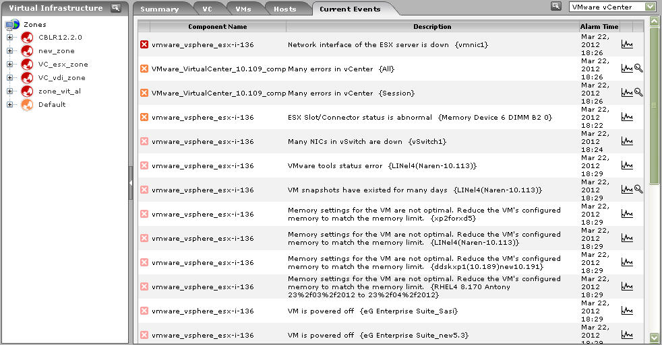Click the vertical scrollbar thumb of events list
Viewport: 662px width, 345px height.
(x=654, y=105)
